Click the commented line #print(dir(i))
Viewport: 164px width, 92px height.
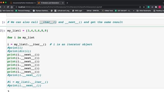(x=19, y=51)
